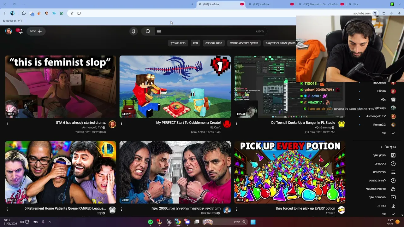404x227 pixels.
Task: Reload the page
Action: pos(384,13)
